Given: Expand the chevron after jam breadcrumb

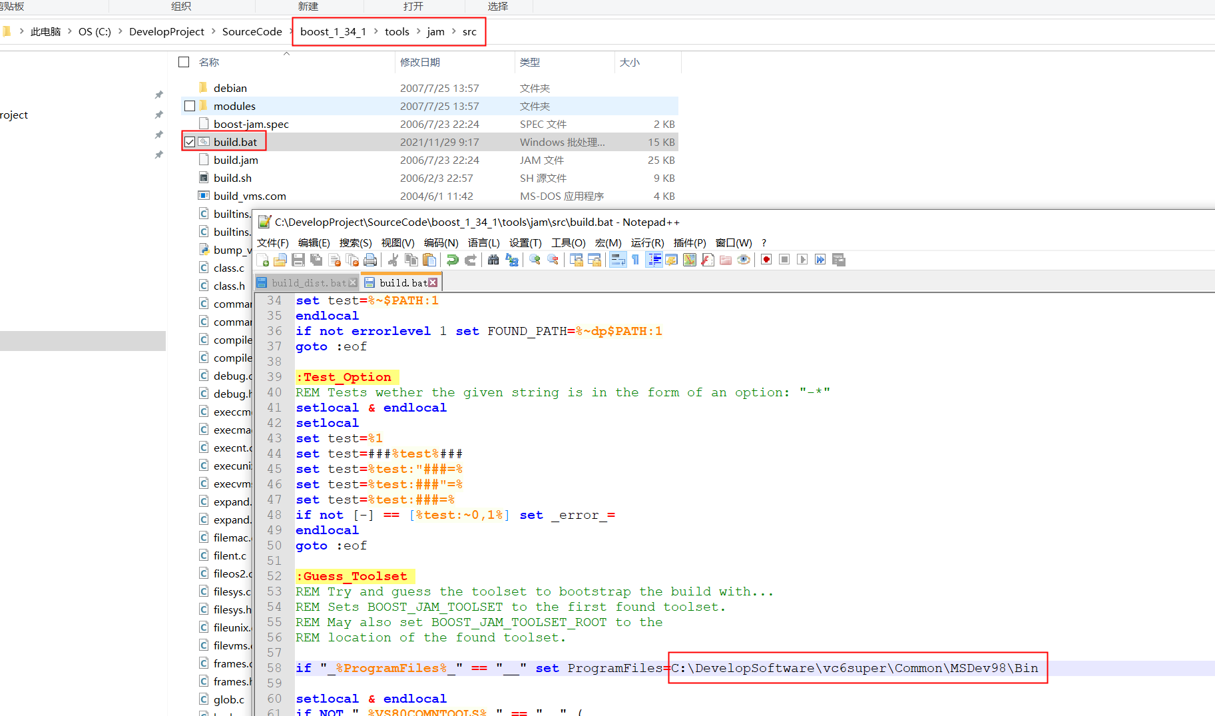Looking at the screenshot, I should (x=453, y=31).
